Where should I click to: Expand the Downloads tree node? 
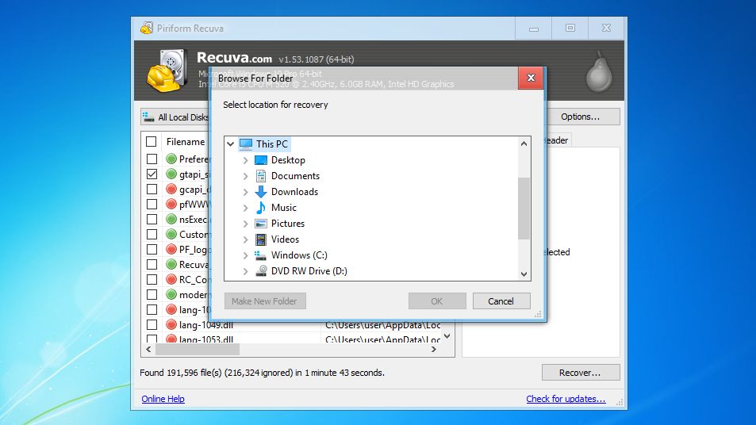coord(245,192)
